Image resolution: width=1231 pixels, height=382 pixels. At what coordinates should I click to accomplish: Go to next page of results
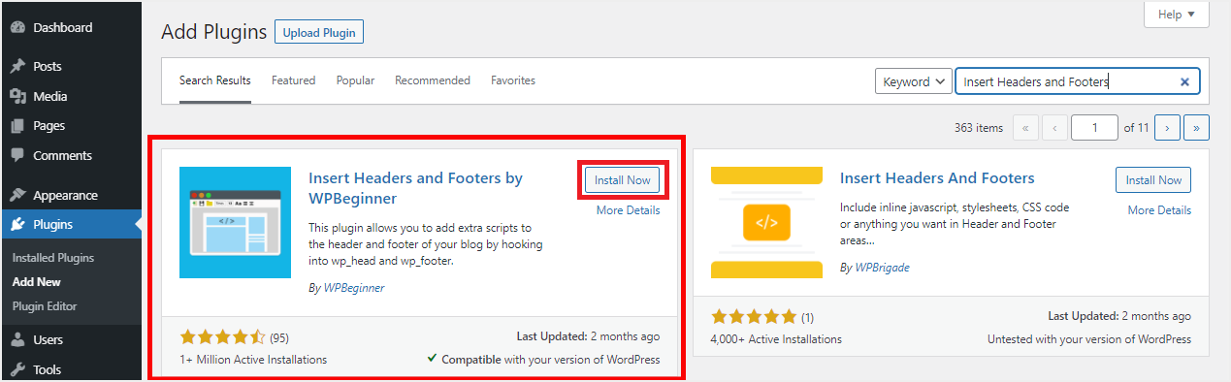pos(1167,127)
